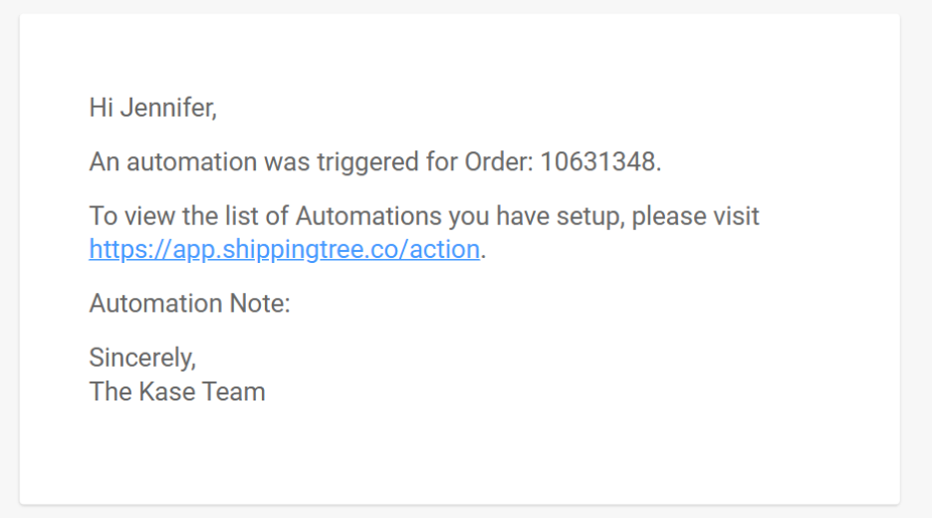This screenshot has height=526, width=932.
Task: Click the "Sincerely," closing text
Action: 142,357
